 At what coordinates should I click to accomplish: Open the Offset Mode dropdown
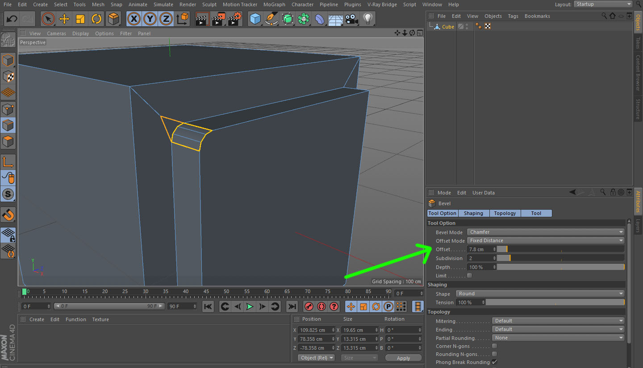pyautogui.click(x=545, y=240)
